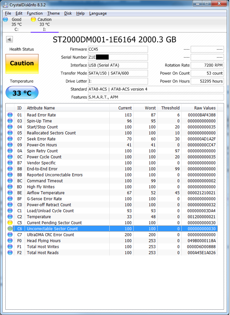This screenshot has width=230, height=315.
Task: Click status orb beside Airflow Temperature
Action: click(x=10, y=193)
